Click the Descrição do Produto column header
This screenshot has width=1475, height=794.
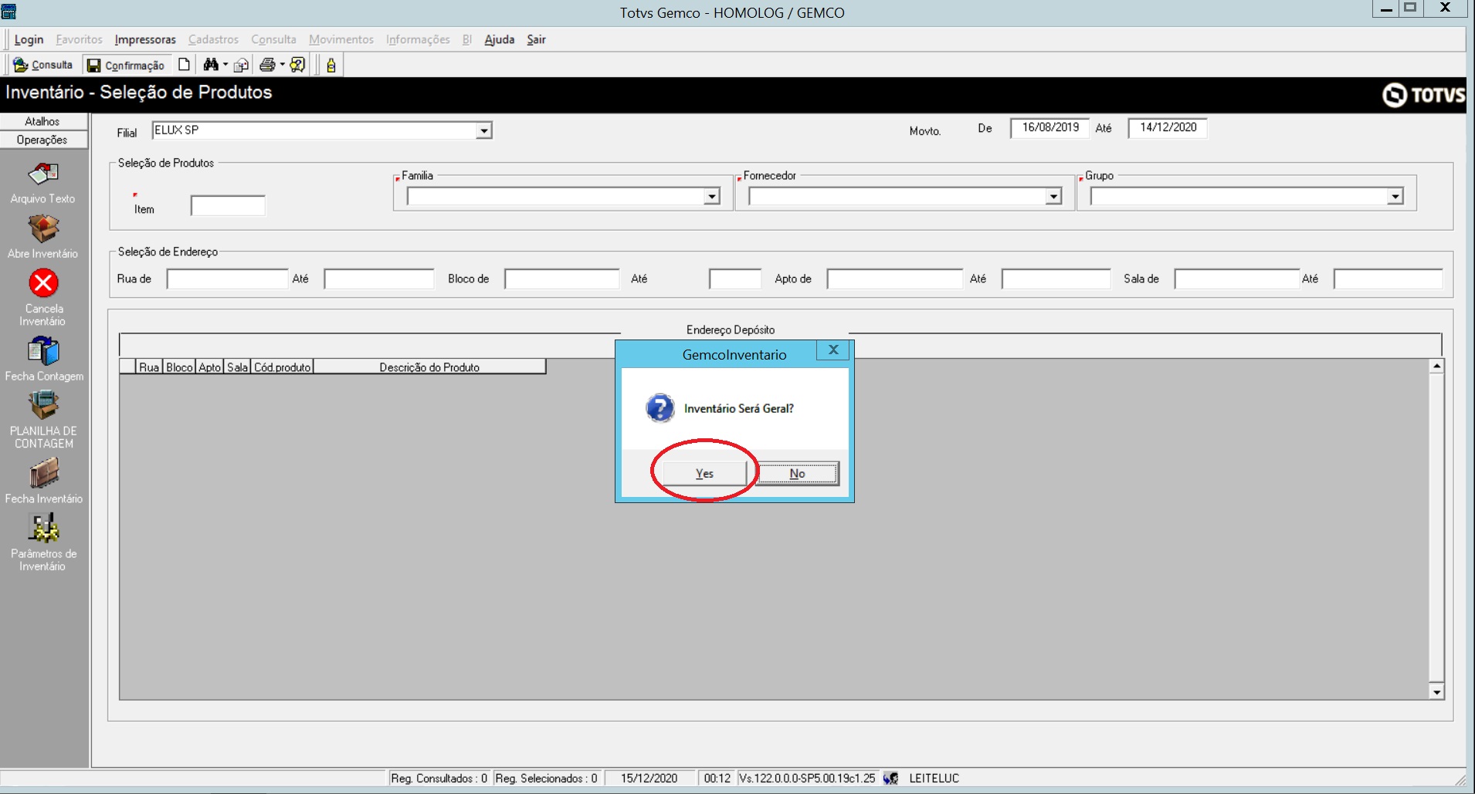pos(429,367)
